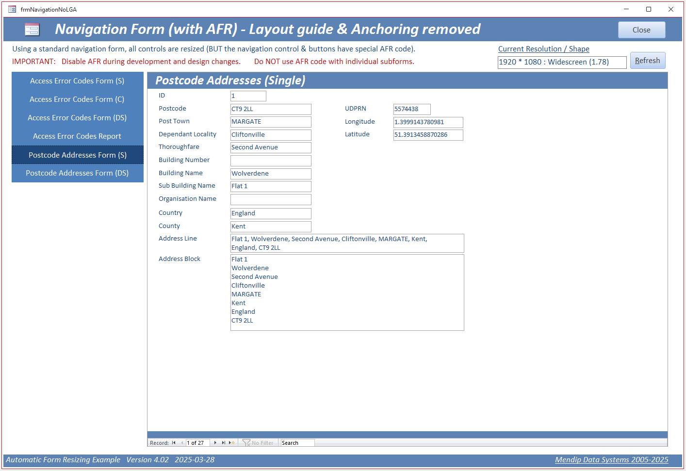
Task: Click the record number box
Action: 198,443
